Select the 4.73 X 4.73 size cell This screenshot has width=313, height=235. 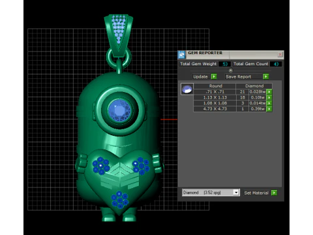click(x=215, y=109)
